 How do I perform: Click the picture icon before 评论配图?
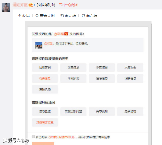(x=61, y=5)
